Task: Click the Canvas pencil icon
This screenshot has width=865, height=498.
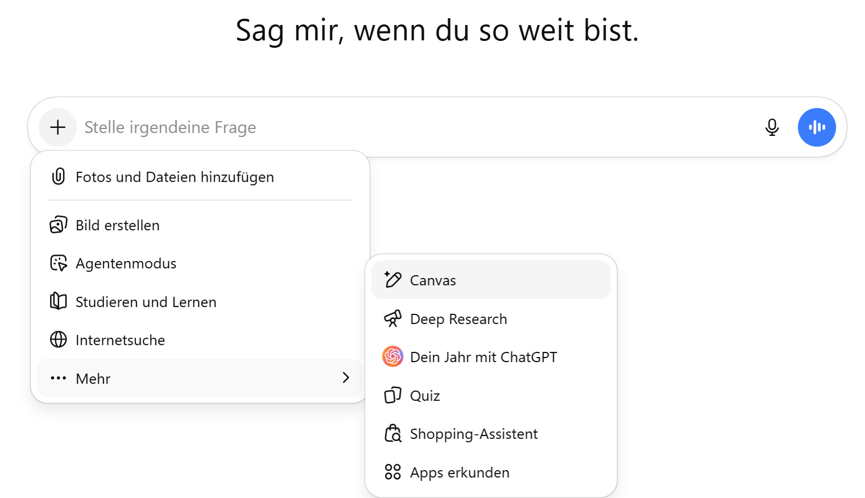Action: [392, 280]
